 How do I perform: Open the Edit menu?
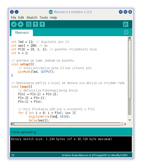pos(21,18)
